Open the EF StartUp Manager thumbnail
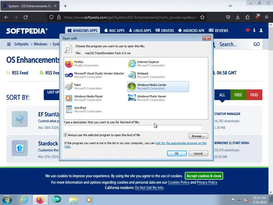 coord(20,119)
